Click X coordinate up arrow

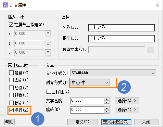pos(48,32)
